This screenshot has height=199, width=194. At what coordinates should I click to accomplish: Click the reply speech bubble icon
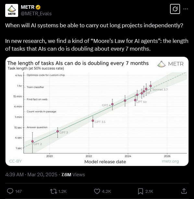[x=10, y=191]
